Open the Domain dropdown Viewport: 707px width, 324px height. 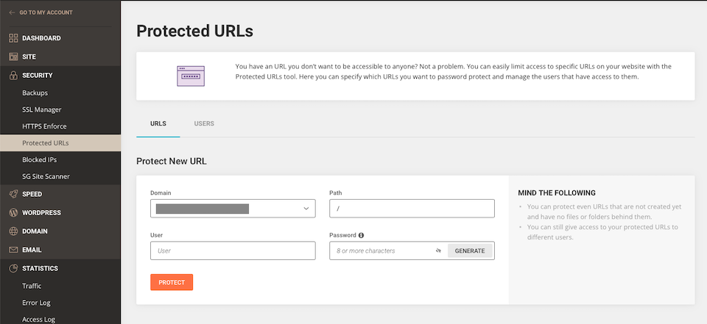233,209
